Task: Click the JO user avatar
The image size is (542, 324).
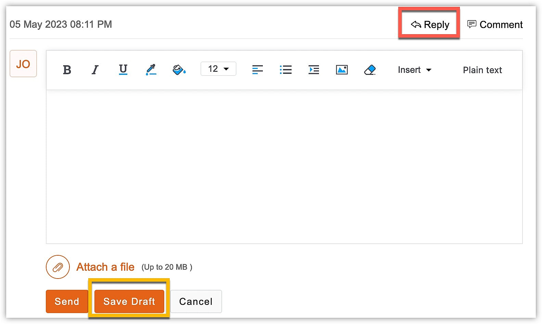Action: click(23, 64)
